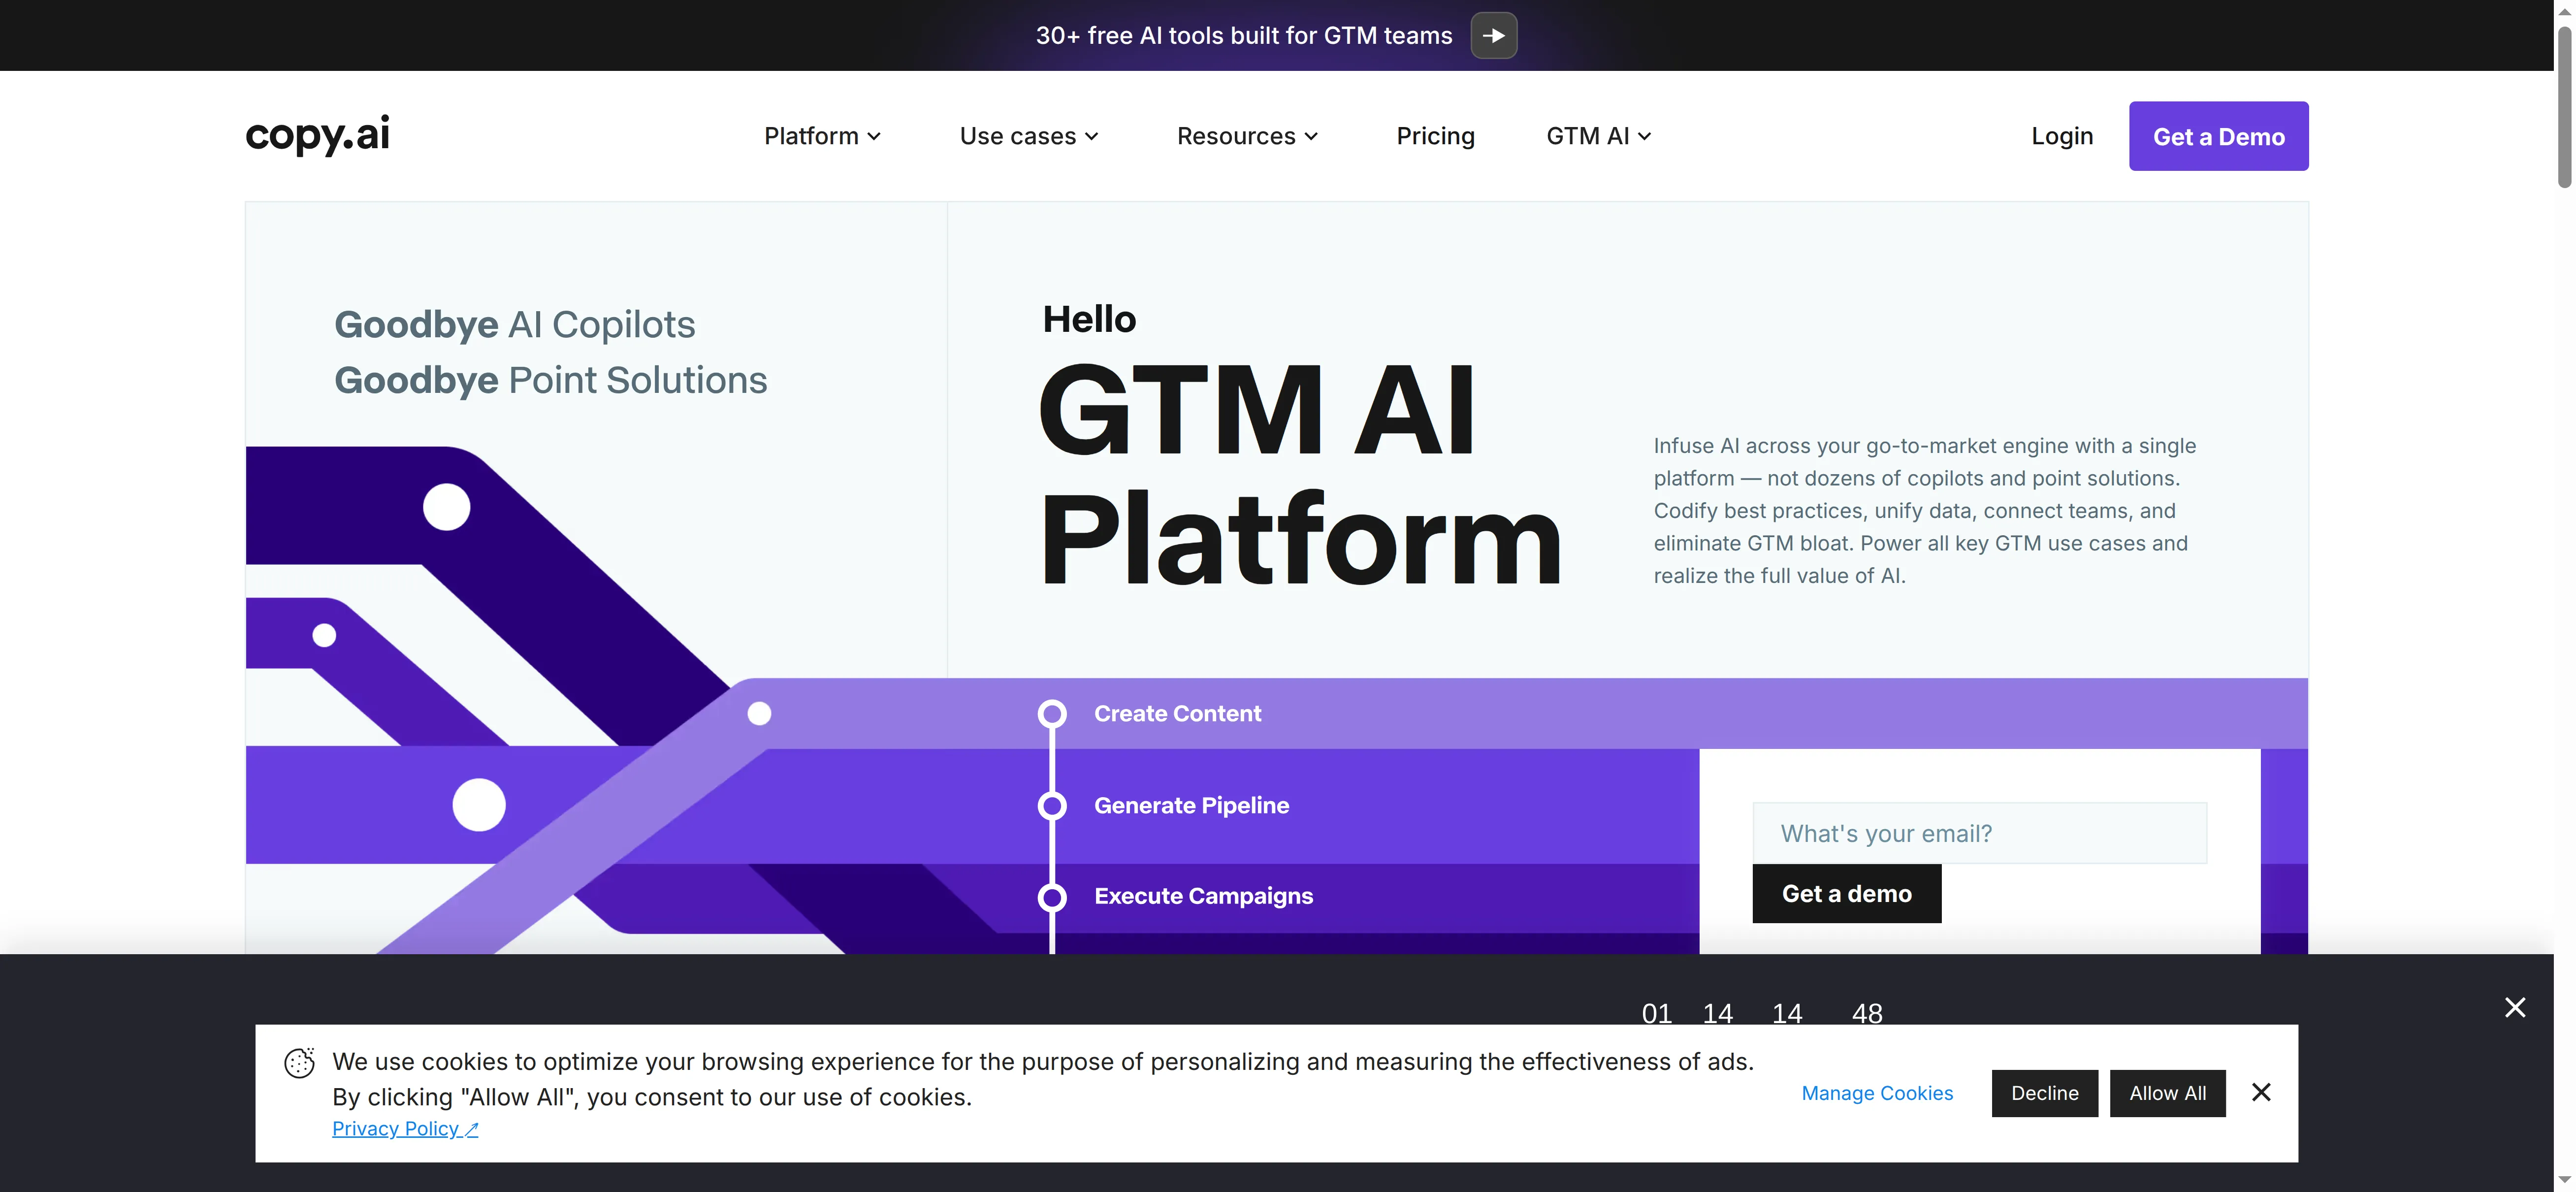Click the Get a Demo button
The height and width of the screenshot is (1192, 2576).
[2218, 135]
